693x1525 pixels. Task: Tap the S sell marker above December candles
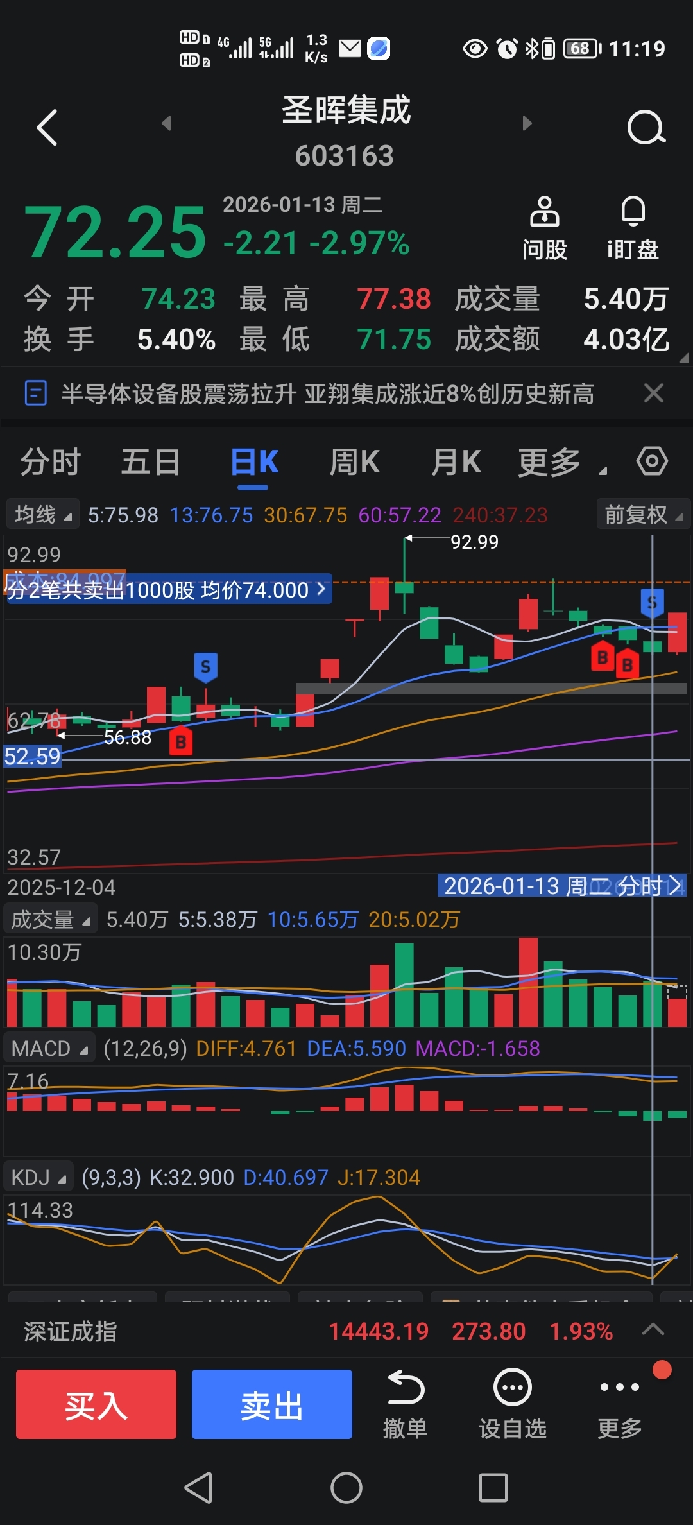(205, 667)
